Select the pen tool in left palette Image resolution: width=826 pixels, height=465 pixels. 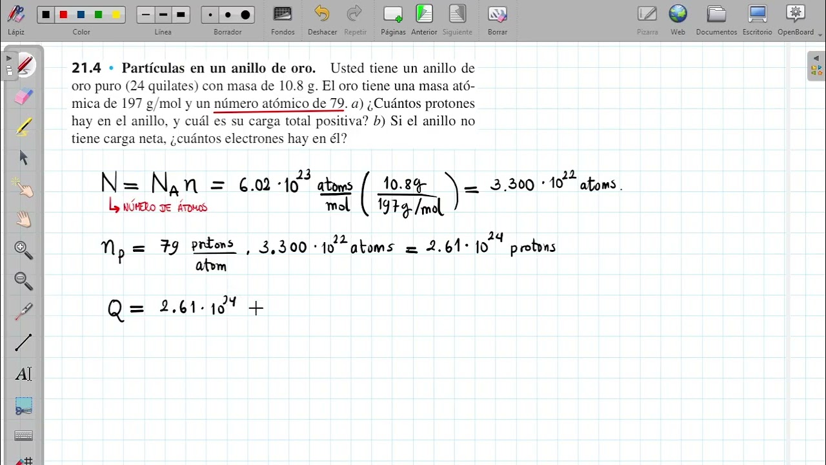pos(25,65)
